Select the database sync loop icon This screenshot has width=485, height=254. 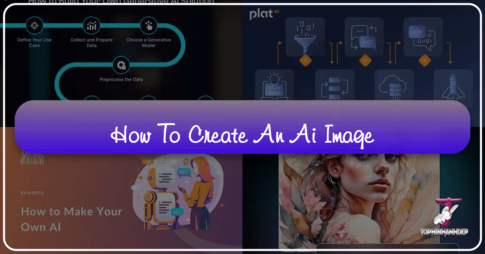pyautogui.click(x=335, y=87)
